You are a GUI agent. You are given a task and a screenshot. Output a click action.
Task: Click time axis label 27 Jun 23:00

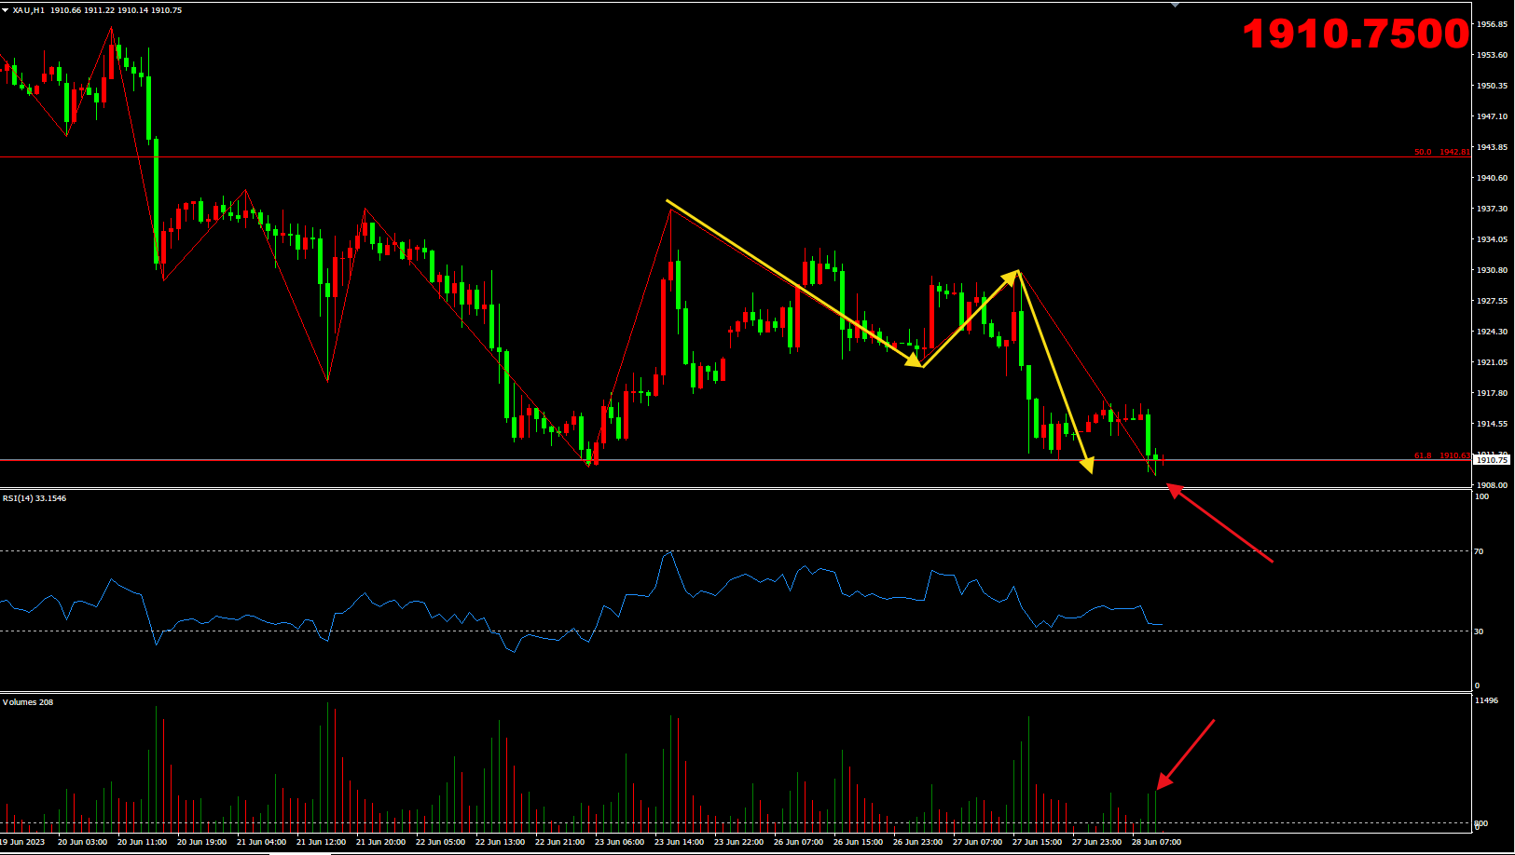pos(1096,842)
